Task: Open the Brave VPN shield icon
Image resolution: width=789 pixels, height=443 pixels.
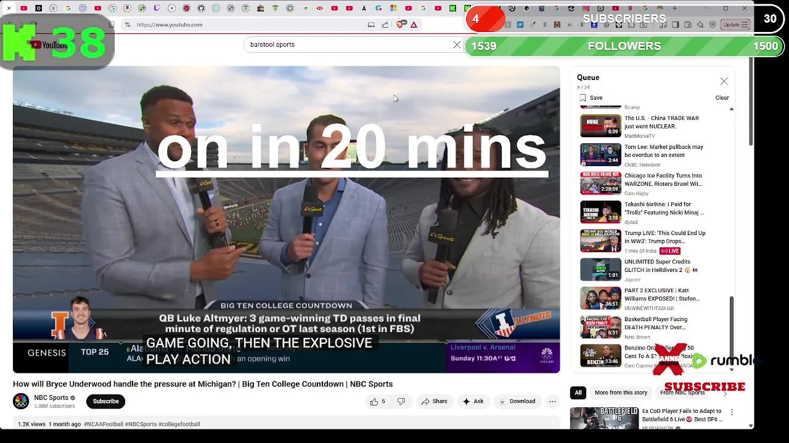Action: [x=713, y=25]
